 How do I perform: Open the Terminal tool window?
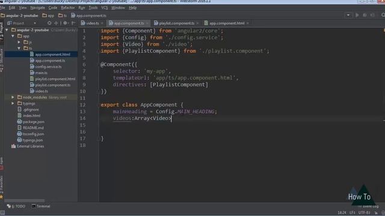tap(41, 206)
